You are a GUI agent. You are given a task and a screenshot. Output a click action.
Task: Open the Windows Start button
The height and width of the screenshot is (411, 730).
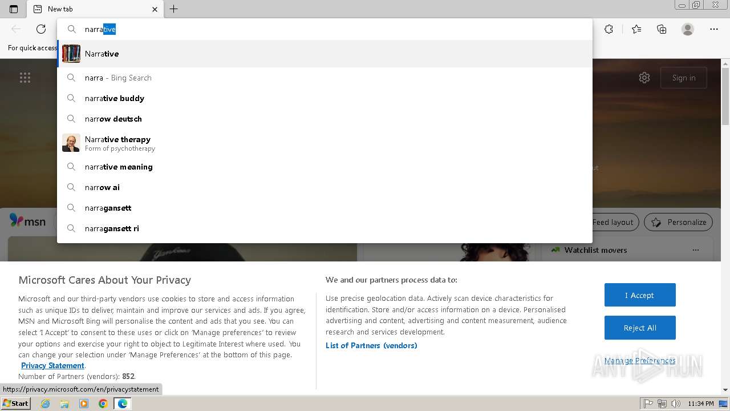click(16, 403)
